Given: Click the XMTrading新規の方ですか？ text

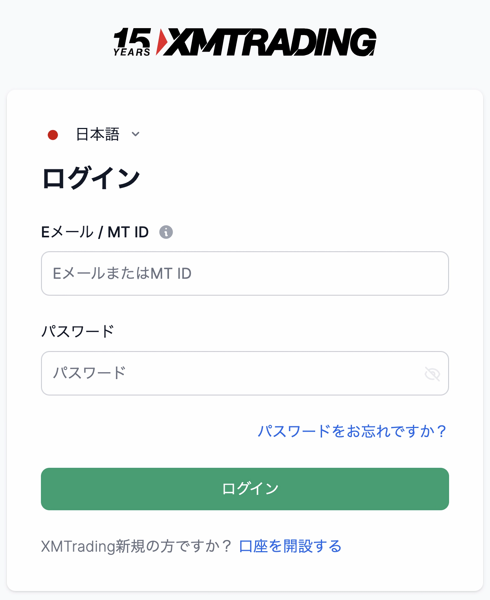Looking at the screenshot, I should pos(136,546).
